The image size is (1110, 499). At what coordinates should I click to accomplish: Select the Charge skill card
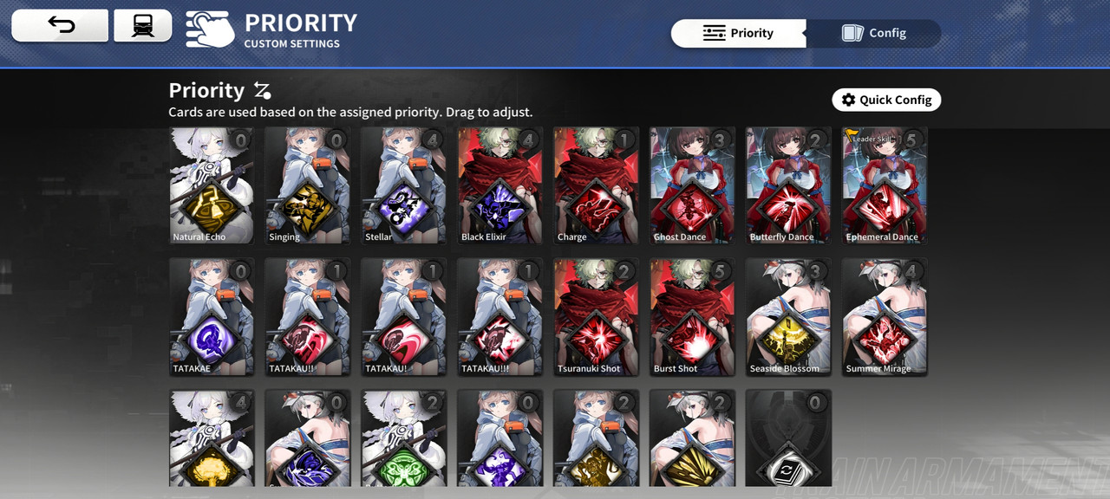tap(596, 185)
